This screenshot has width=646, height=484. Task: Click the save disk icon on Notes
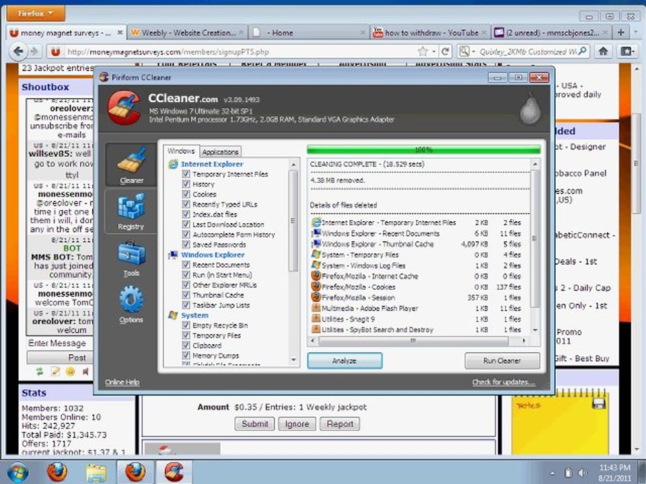(x=599, y=403)
